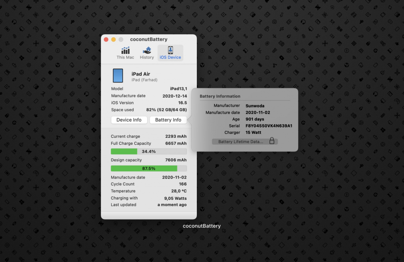
Task: Click the Charging with label
Action: [x=124, y=198]
